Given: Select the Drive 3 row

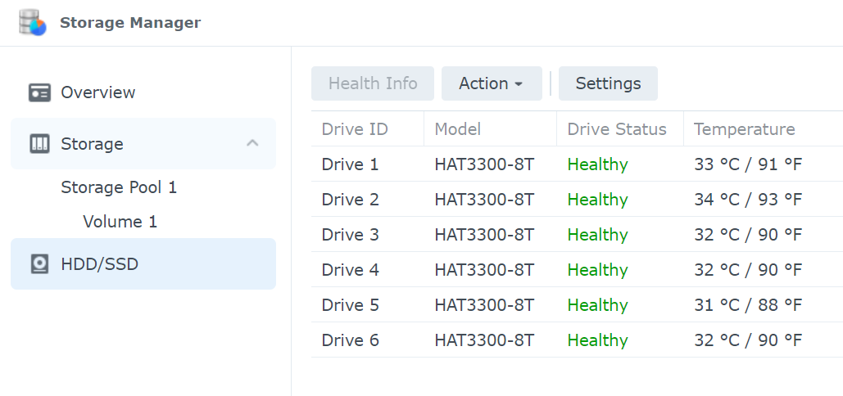Looking at the screenshot, I should point(577,235).
